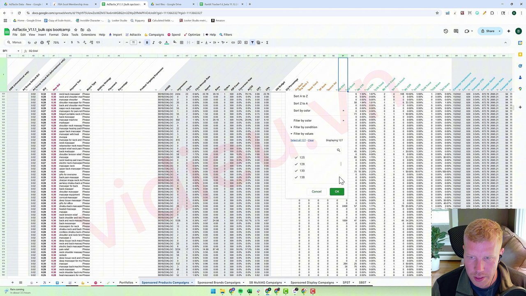Click the insert link icon
The width and height of the screenshot is (526, 296).
[233, 42]
